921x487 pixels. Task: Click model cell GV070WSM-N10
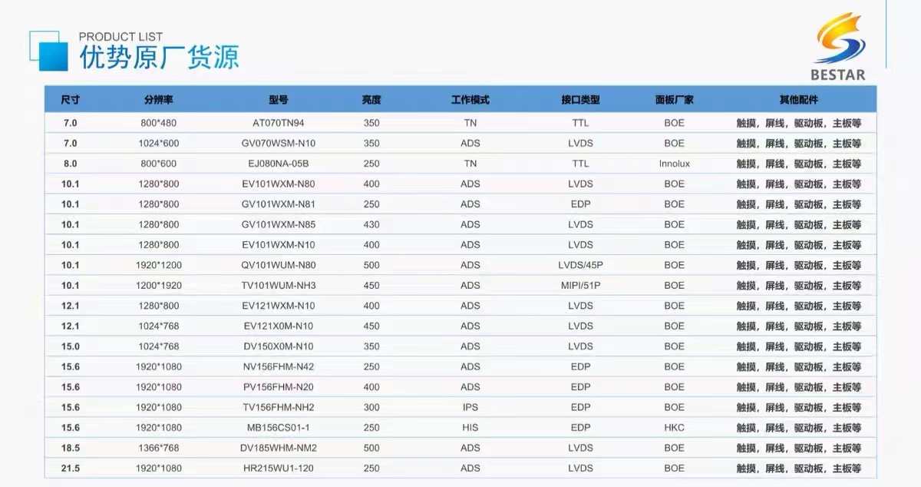(x=279, y=143)
